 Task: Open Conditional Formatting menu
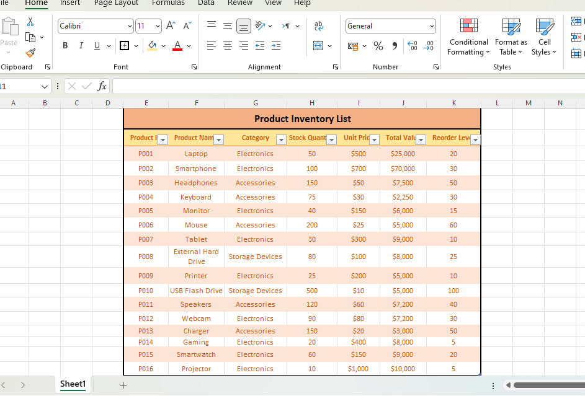point(468,37)
